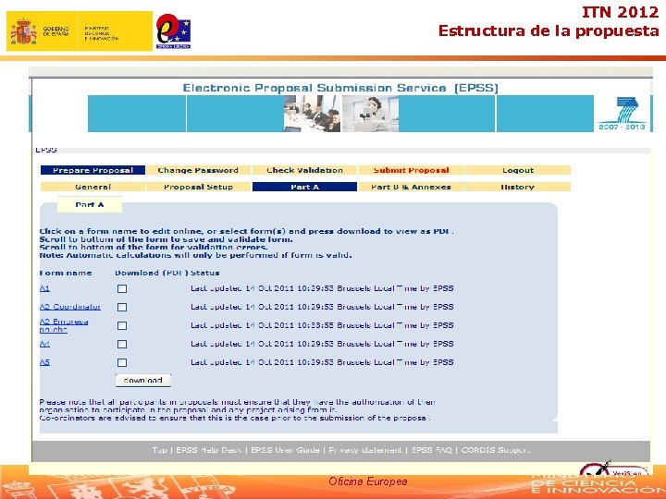Click the Part A sub-tab label
Screen dimensions: 666x499
[90, 204]
